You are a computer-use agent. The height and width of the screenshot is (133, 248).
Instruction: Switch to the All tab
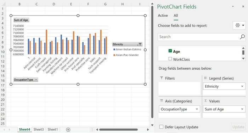pos(176,16)
